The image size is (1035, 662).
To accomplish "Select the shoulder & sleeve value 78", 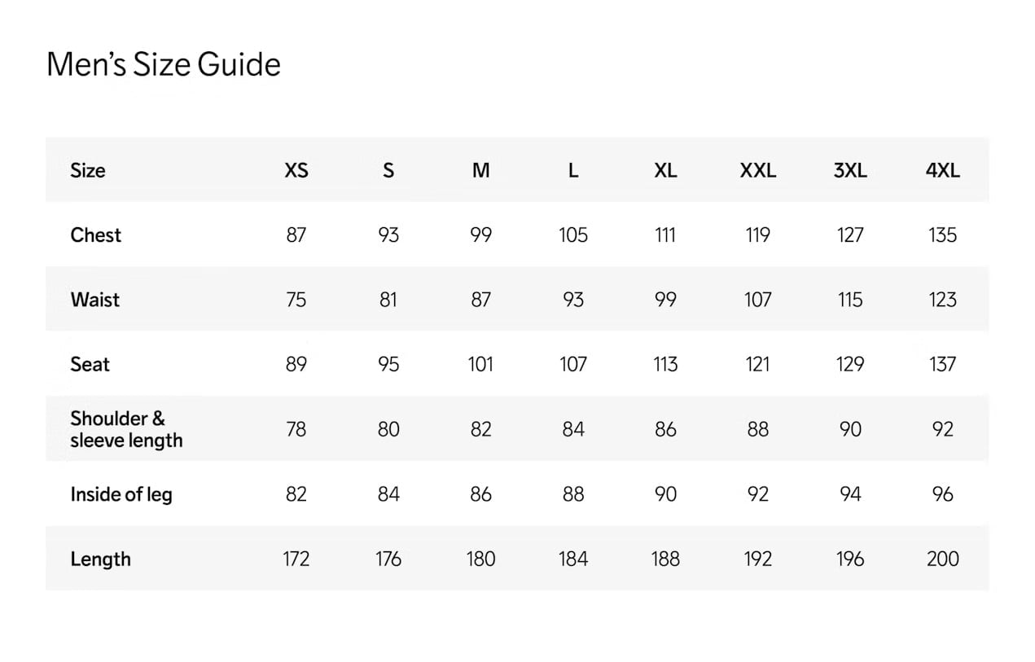I will pyautogui.click(x=296, y=429).
